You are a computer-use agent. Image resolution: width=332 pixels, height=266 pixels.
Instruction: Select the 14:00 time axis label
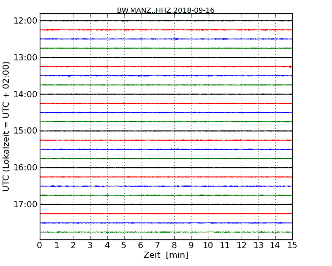[x=26, y=94]
